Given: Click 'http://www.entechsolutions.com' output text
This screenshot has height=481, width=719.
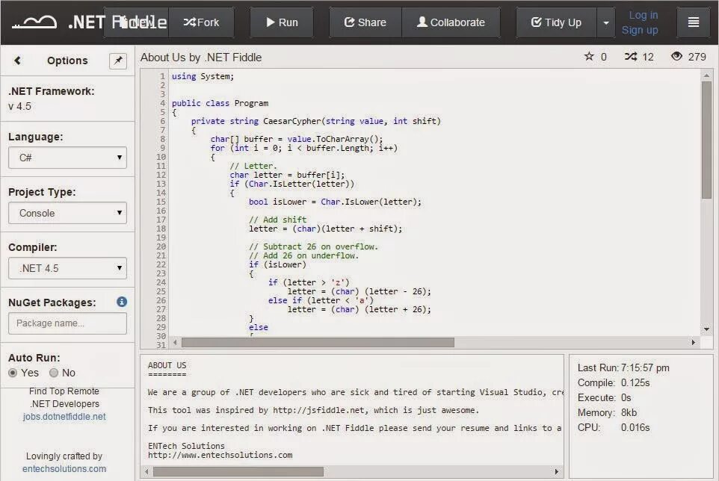Looking at the screenshot, I should 220,455.
